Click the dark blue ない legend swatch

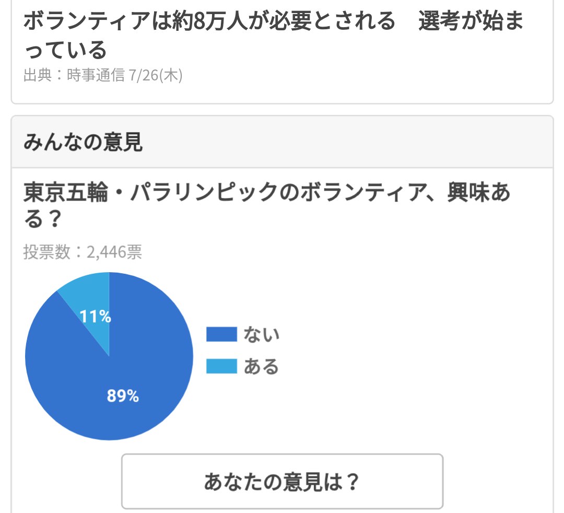(221, 334)
